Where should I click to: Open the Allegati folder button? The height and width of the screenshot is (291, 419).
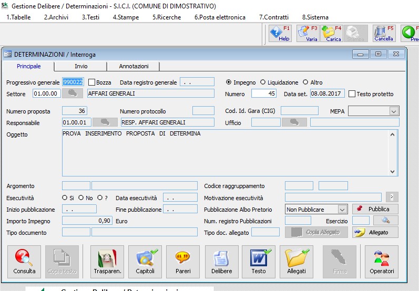pyautogui.click(x=297, y=262)
